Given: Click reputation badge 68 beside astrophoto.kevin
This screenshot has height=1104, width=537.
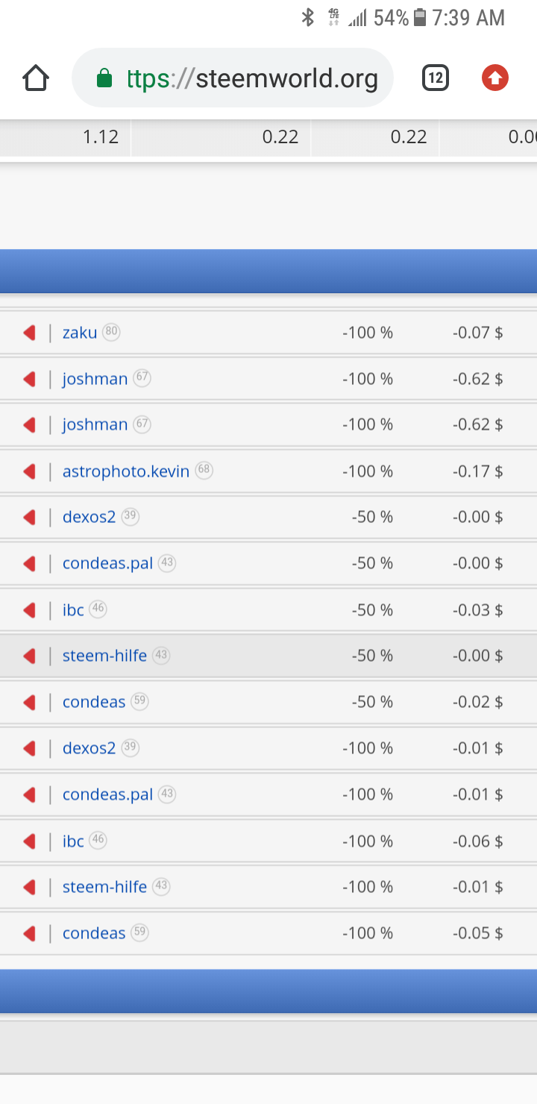Looking at the screenshot, I should 204,471.
